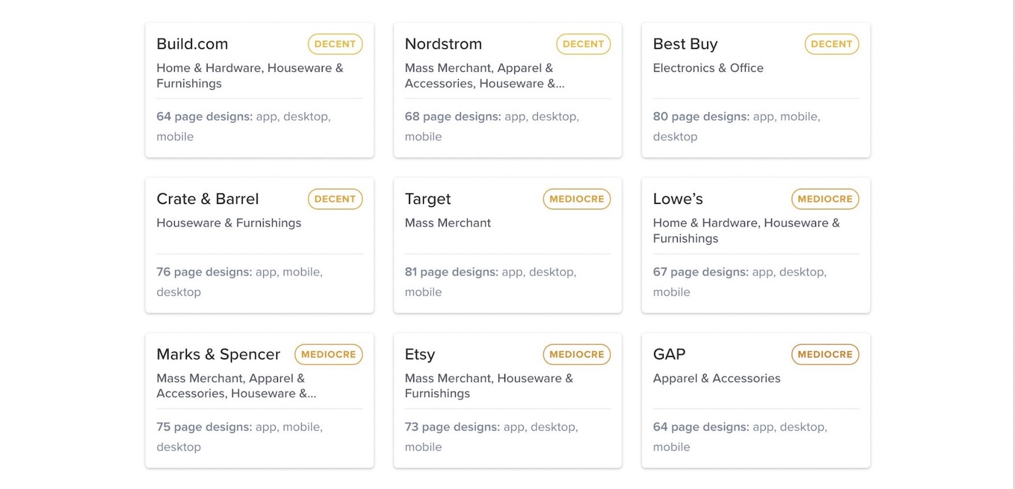Click the DECENT badge on Build.com
The image size is (1015, 489).
(x=335, y=44)
